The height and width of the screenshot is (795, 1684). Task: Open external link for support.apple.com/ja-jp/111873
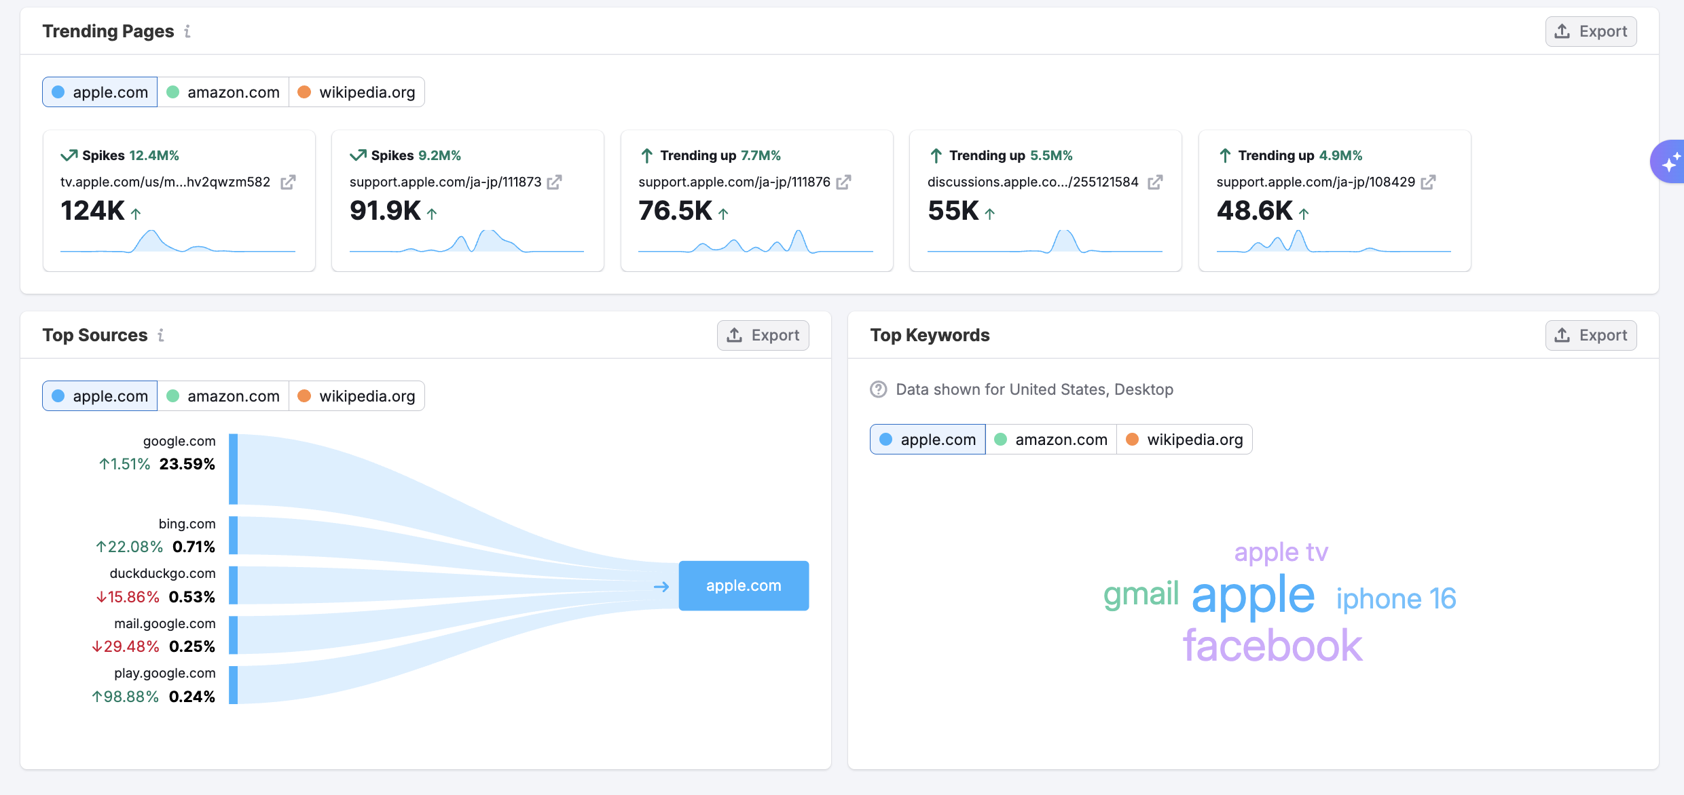tap(554, 182)
